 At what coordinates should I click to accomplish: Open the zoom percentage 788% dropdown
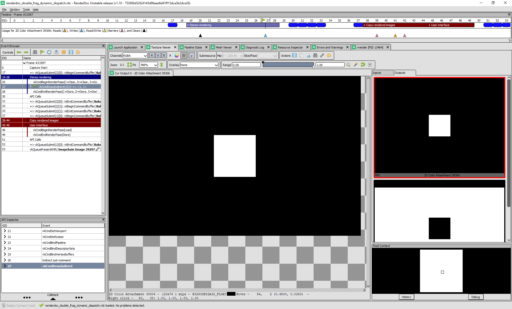(x=149, y=65)
